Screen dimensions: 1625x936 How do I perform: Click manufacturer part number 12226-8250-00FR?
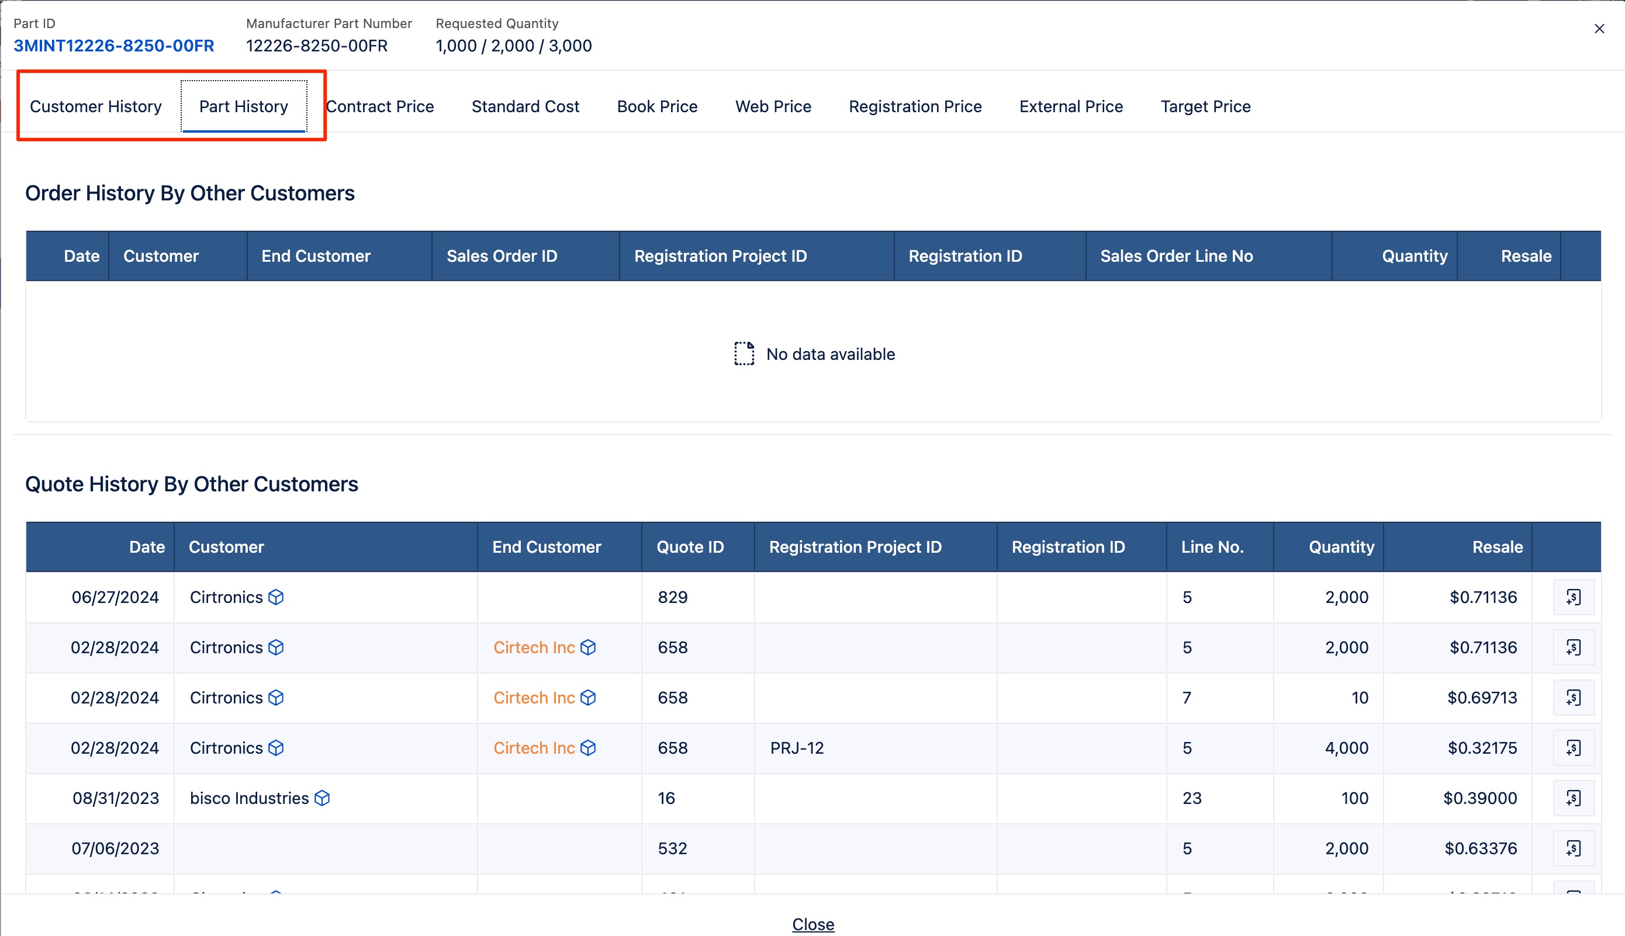[317, 46]
